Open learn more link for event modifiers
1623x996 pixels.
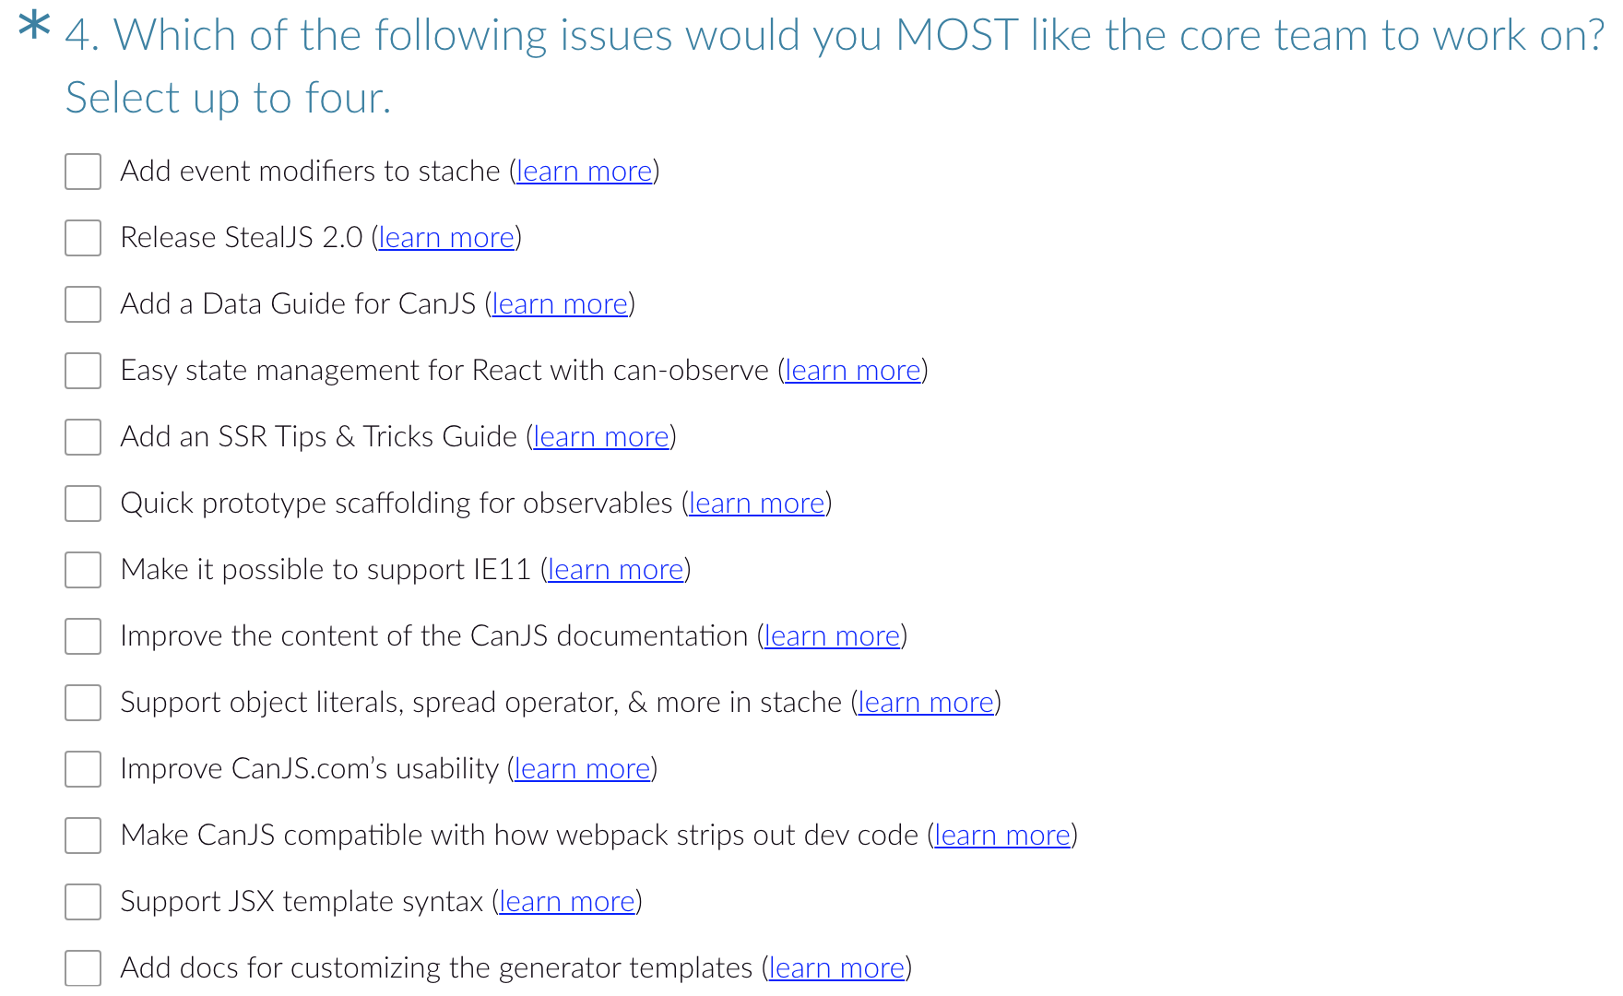point(585,172)
